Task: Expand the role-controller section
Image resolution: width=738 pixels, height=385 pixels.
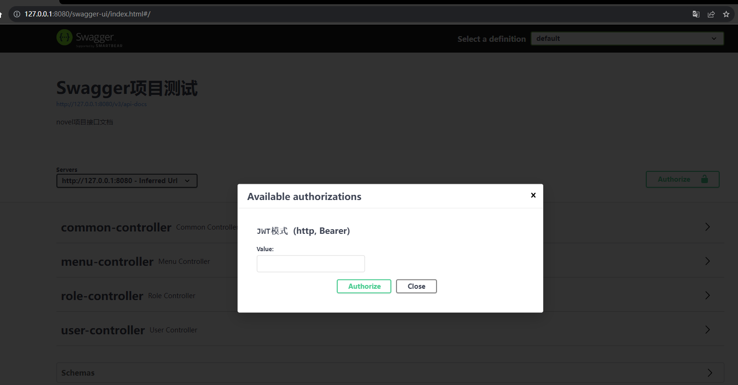Action: click(707, 296)
